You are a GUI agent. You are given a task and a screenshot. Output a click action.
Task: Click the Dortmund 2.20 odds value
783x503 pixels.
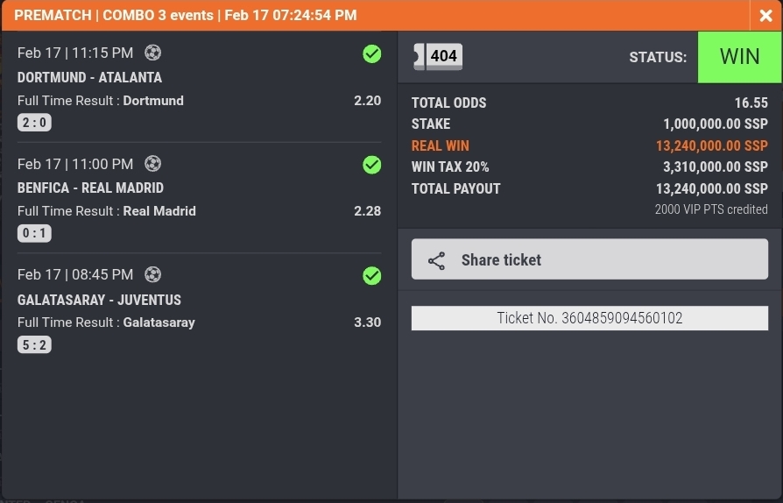(367, 101)
